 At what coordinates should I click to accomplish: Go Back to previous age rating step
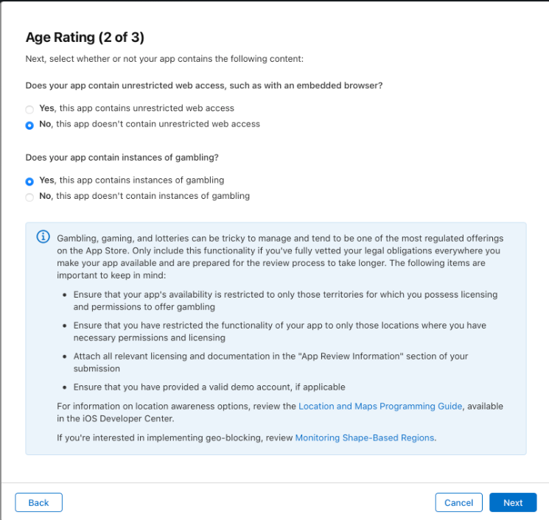[x=38, y=502]
